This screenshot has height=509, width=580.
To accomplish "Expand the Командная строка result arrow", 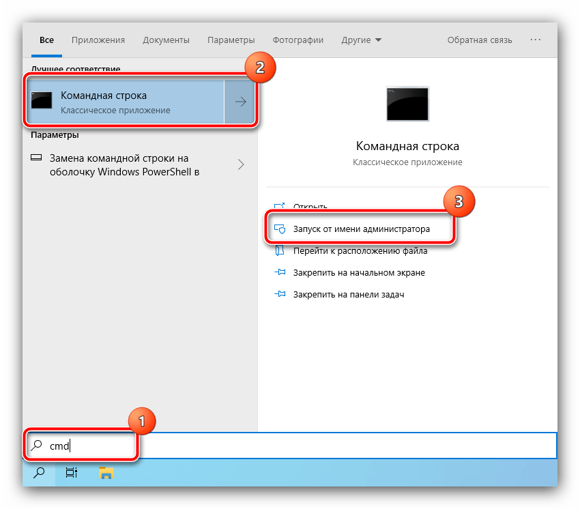I will tap(241, 102).
